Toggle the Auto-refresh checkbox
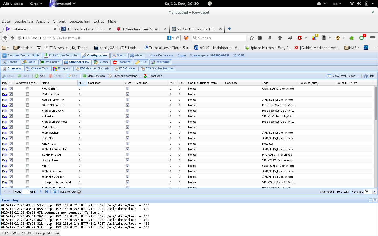Screen dimensions: 378x236 pos(80,192)
